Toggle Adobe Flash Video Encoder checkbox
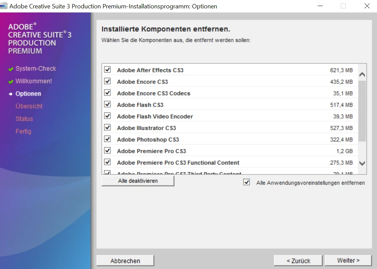Viewport: 377px width, 269px height. pyautogui.click(x=107, y=116)
